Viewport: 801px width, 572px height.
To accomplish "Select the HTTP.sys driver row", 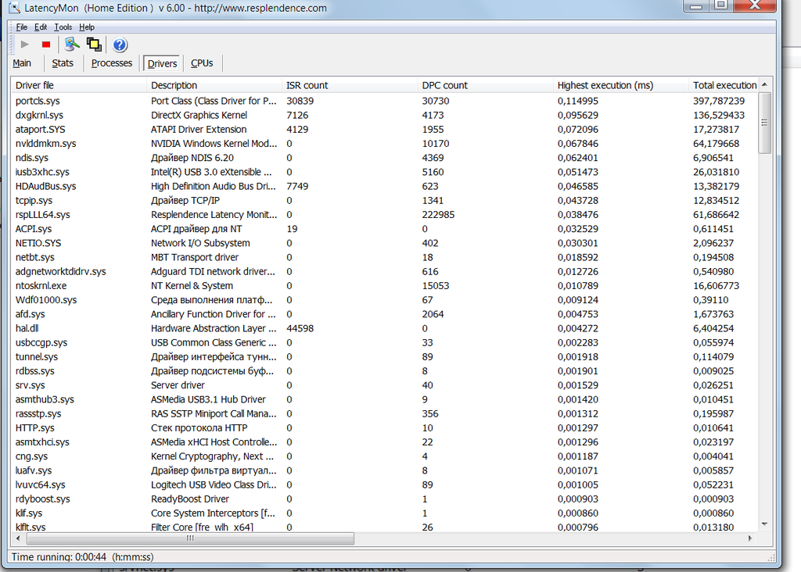I will click(385, 428).
